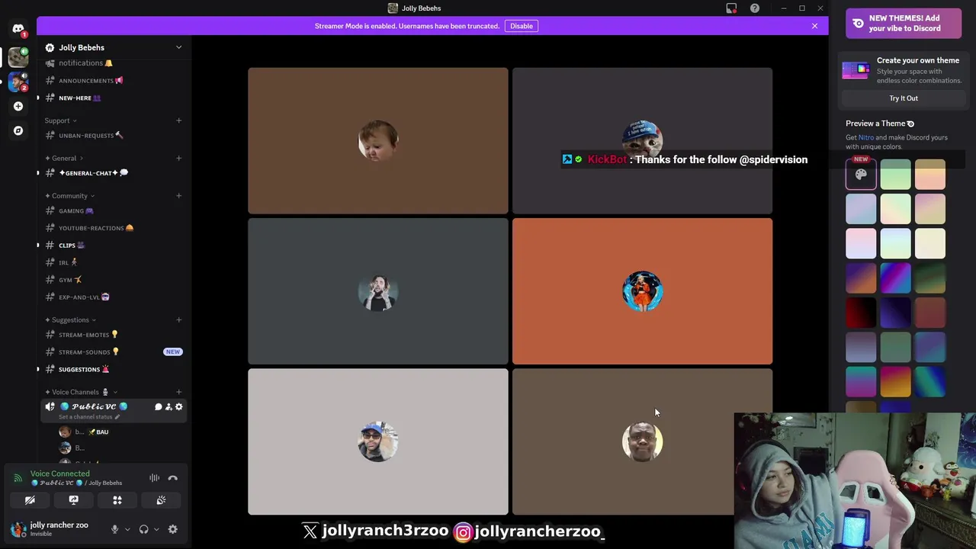
Task: Click Disable in Streamer Mode banner
Action: (522, 26)
